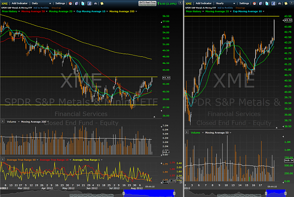
Task: Click the 43.32 price label on Hourly axis
Action: pyautogui.click(x=288, y=20)
